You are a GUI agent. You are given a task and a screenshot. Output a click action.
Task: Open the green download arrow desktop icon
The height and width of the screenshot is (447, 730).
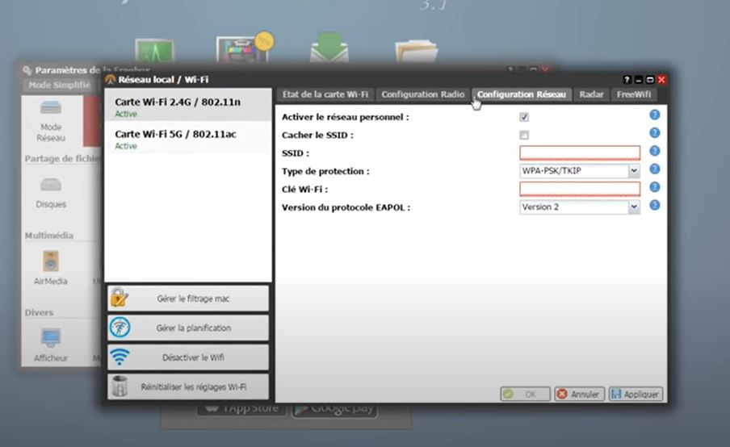click(329, 48)
